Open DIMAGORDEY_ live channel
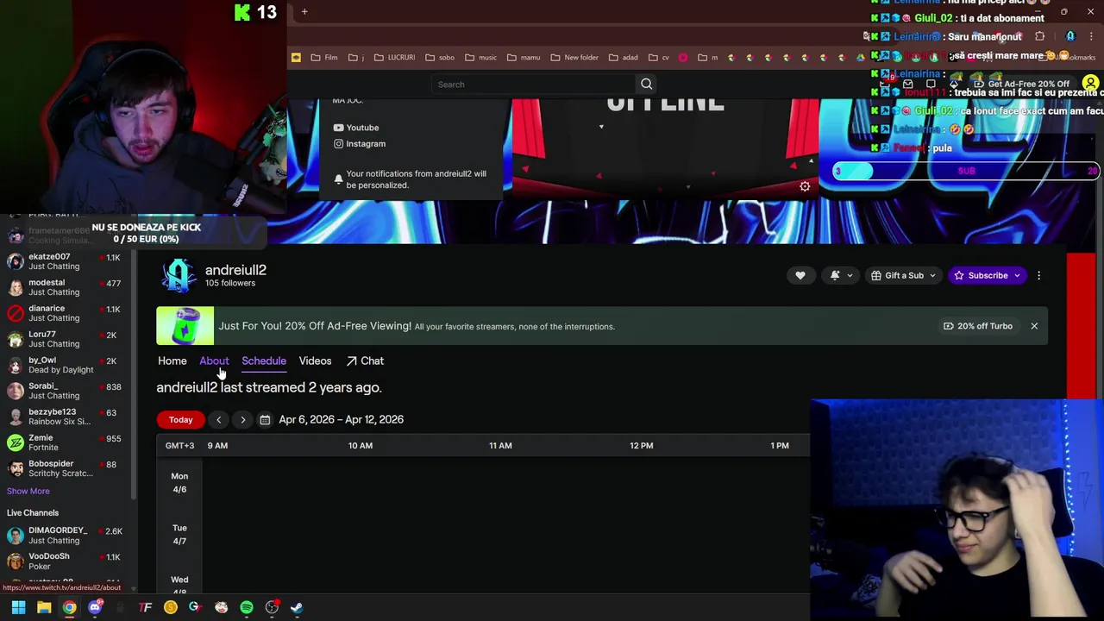1104x621 pixels. [x=65, y=535]
